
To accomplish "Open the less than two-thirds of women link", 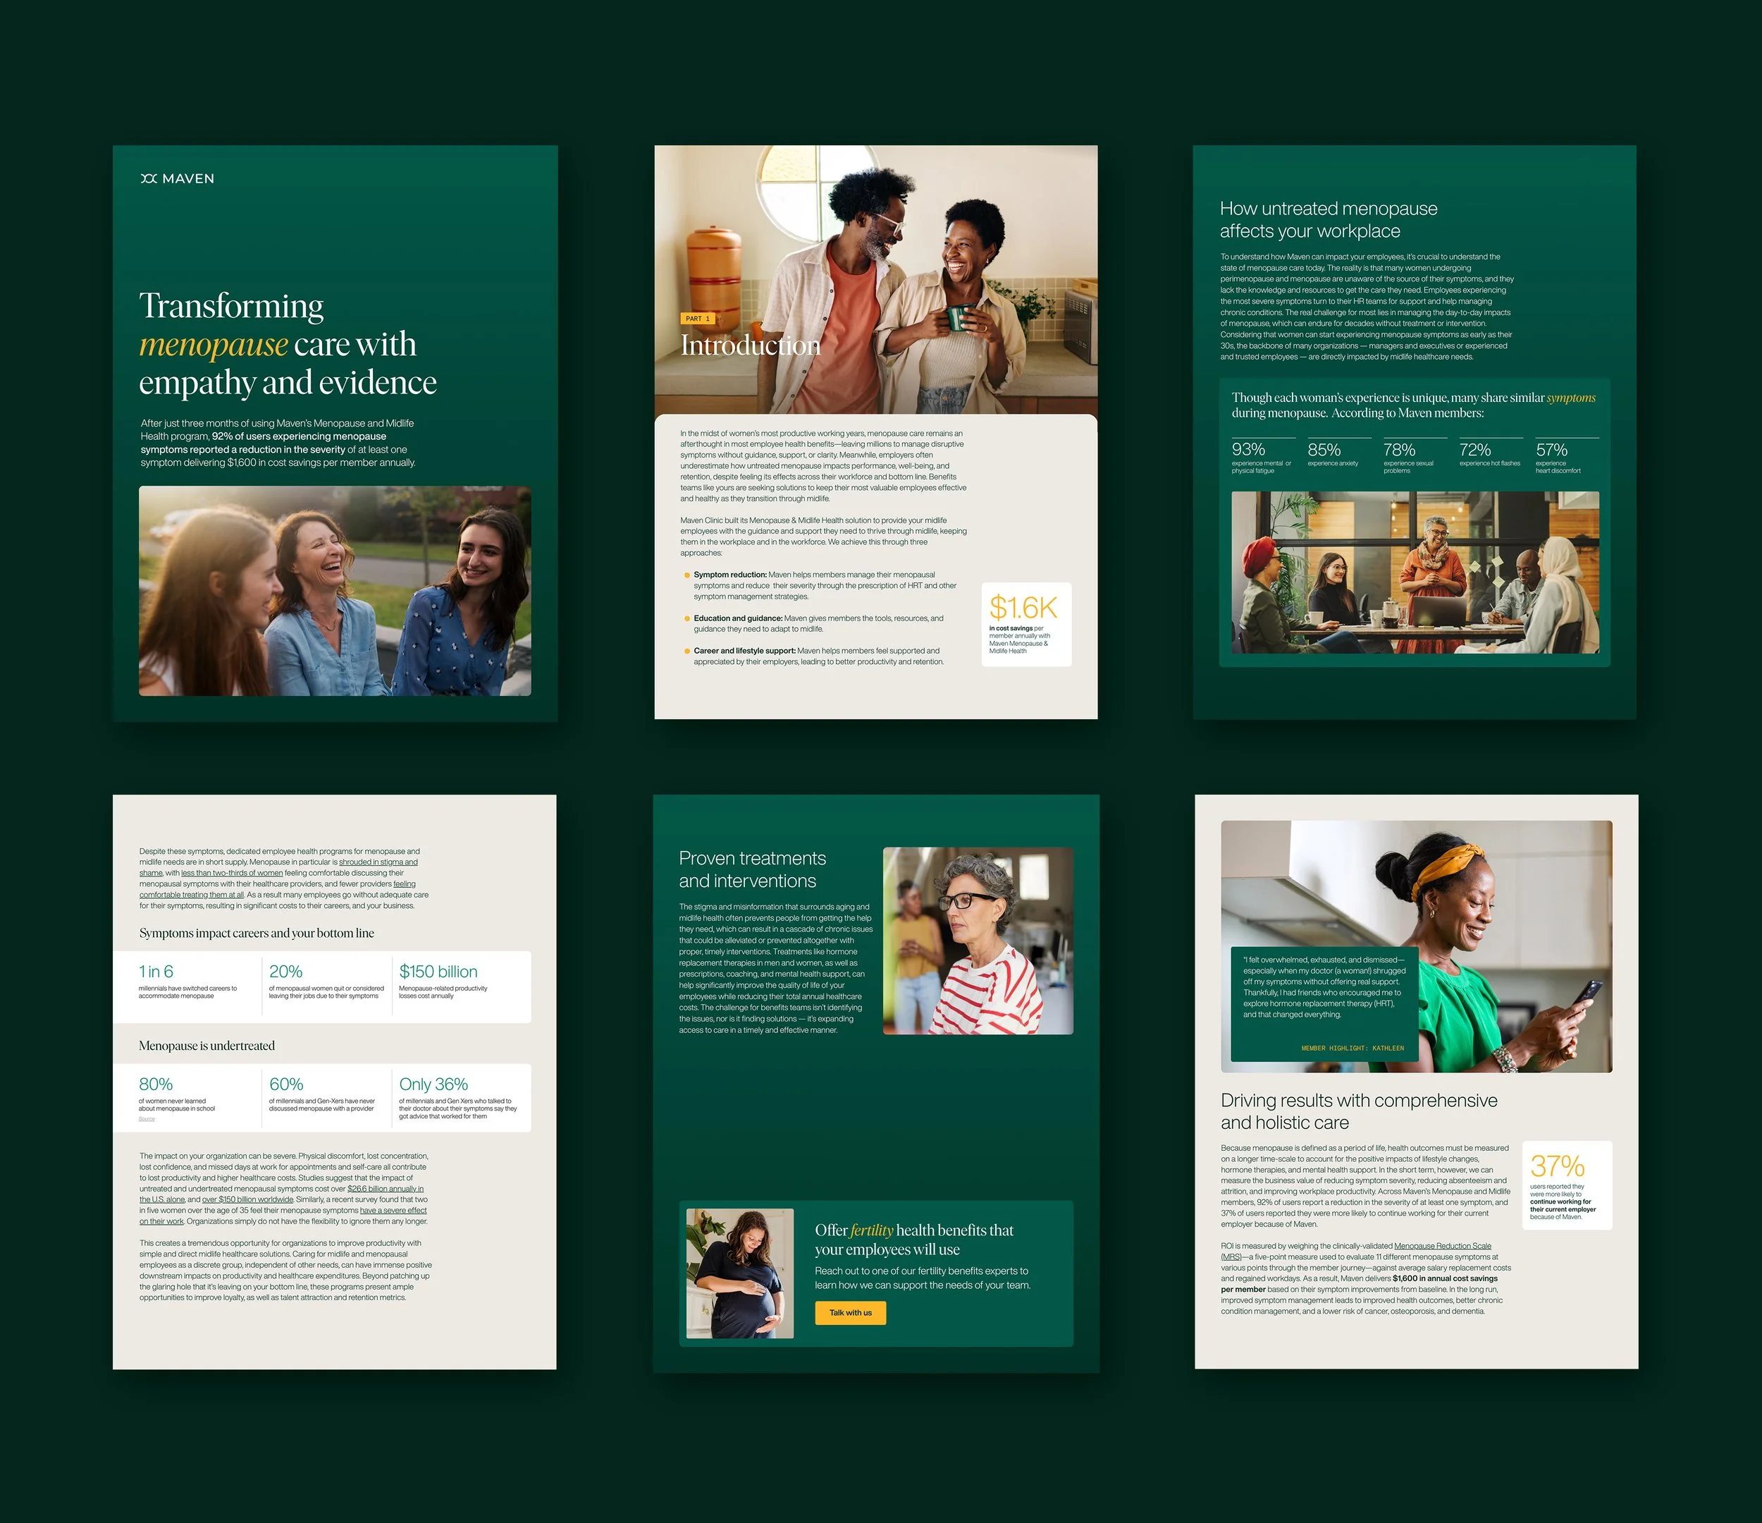I will (231, 873).
